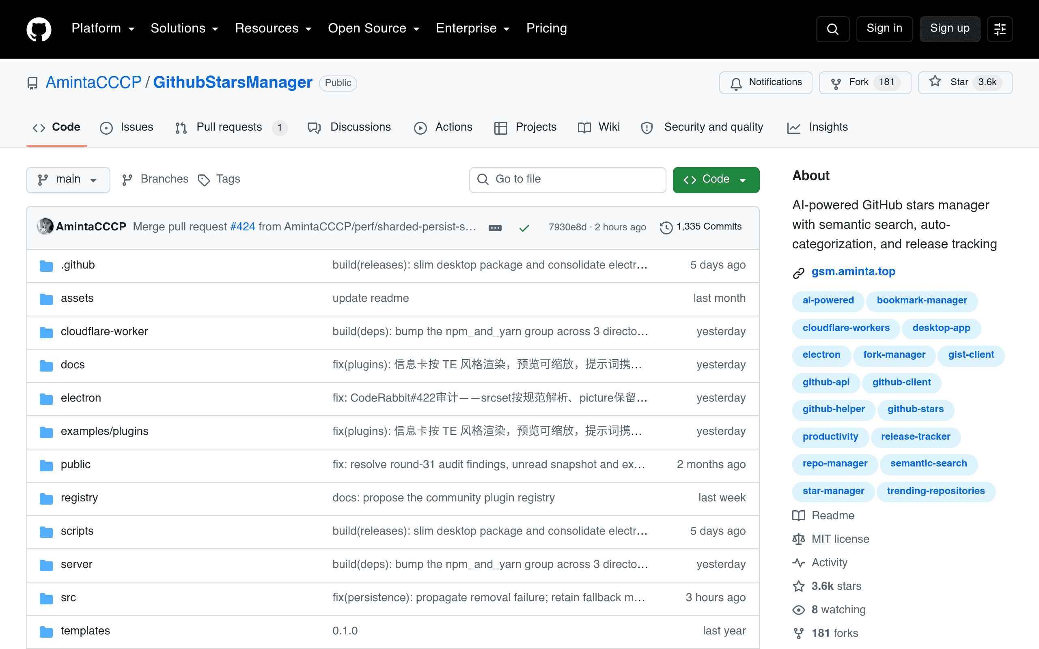Open the 1,335 Commits link

pyautogui.click(x=701, y=227)
